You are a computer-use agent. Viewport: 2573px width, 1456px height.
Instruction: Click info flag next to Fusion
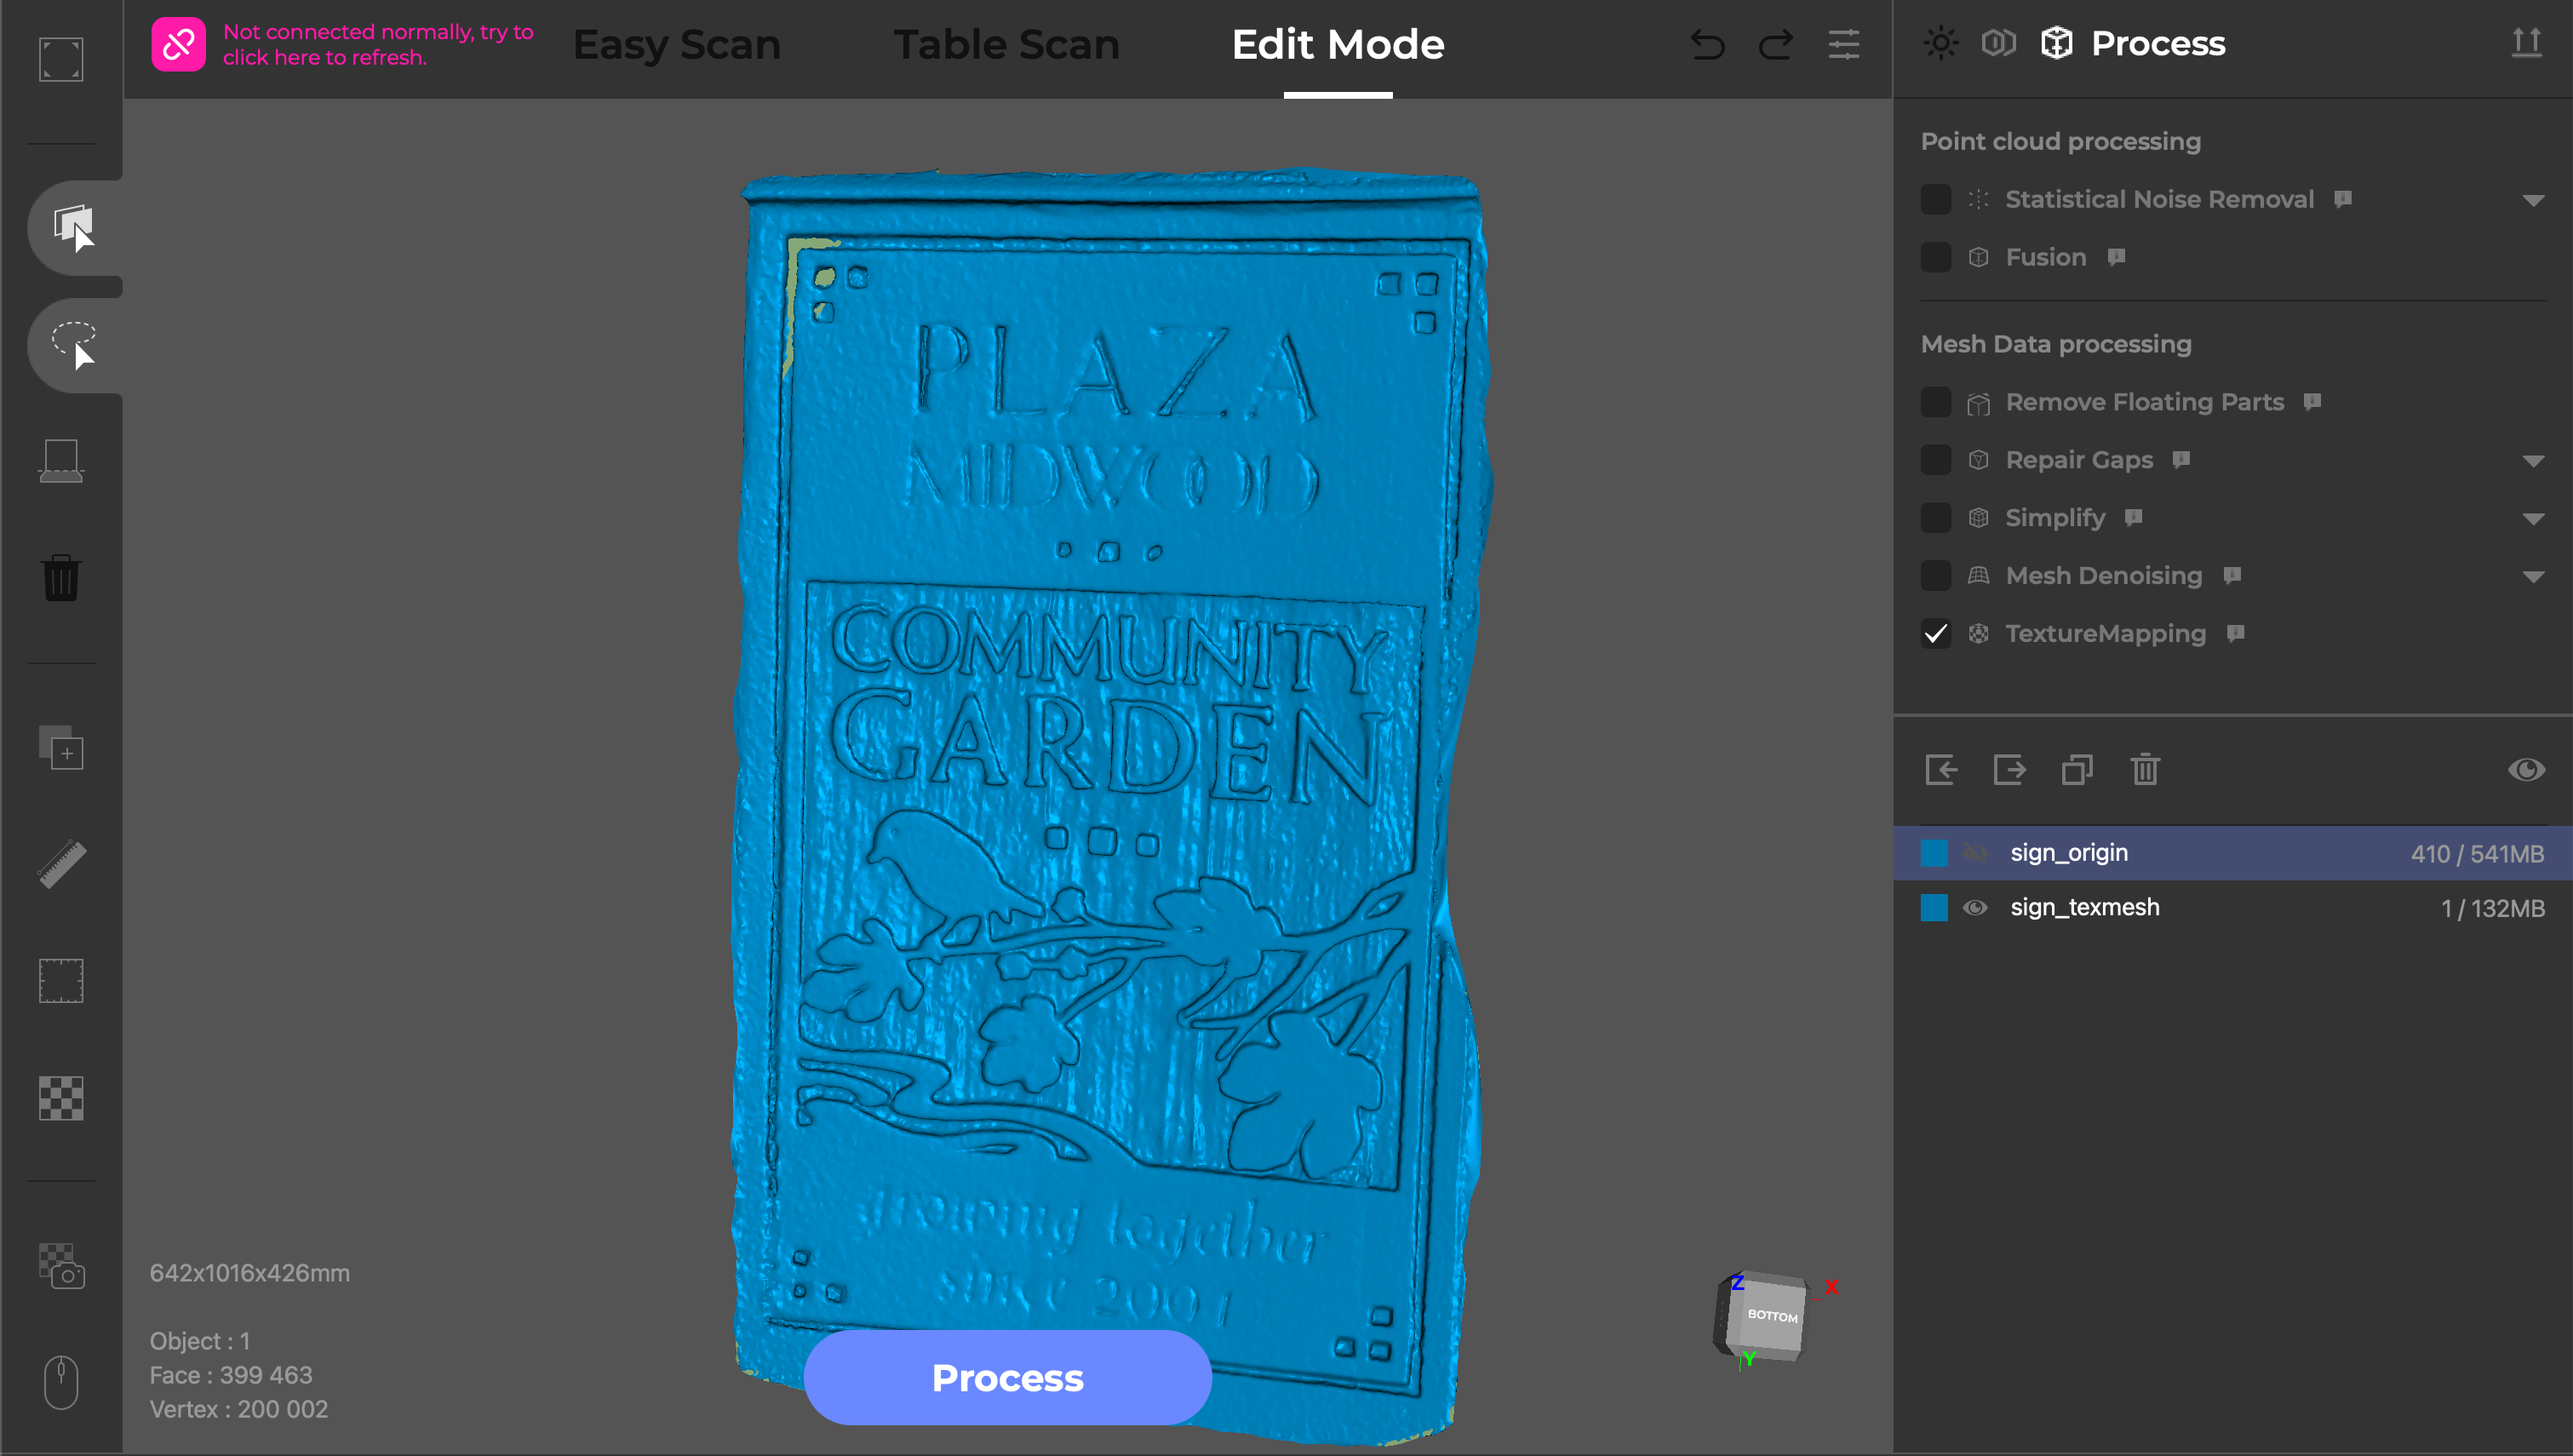point(2116,257)
